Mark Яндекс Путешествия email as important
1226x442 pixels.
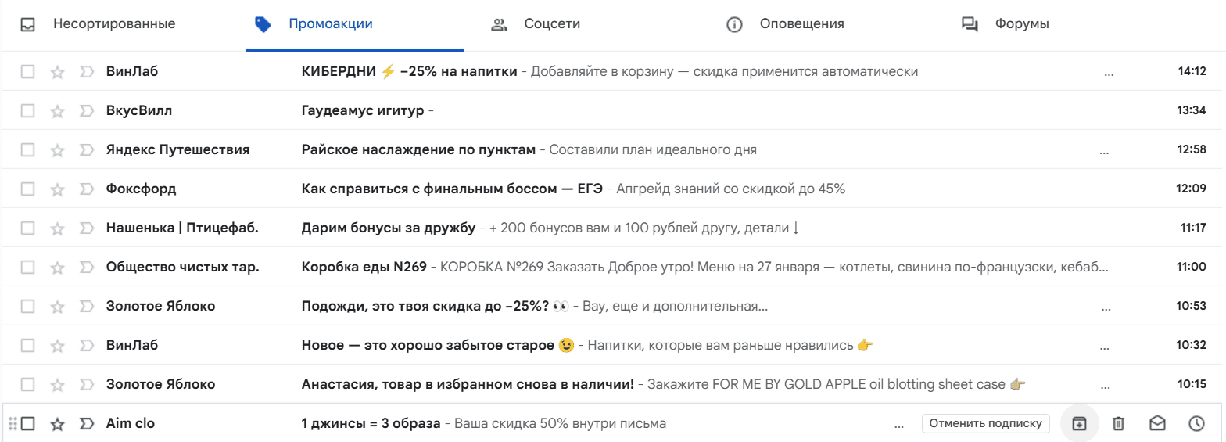click(x=86, y=150)
